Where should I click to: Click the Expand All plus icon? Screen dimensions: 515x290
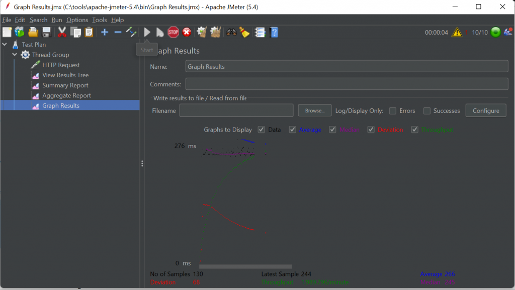(105, 32)
